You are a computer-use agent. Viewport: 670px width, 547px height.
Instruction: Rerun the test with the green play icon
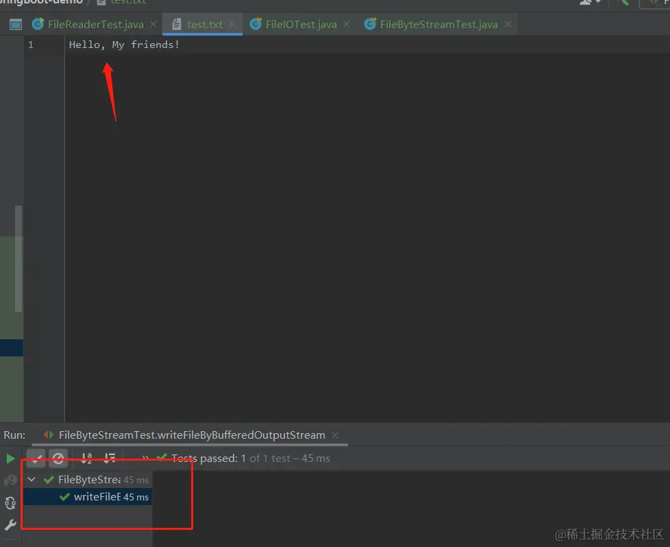(10, 459)
